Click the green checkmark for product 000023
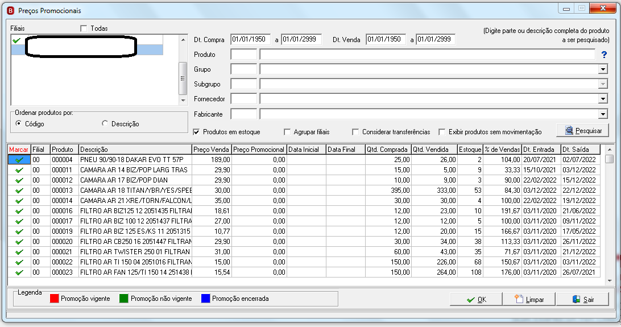This screenshot has height=327, width=621. 19,272
